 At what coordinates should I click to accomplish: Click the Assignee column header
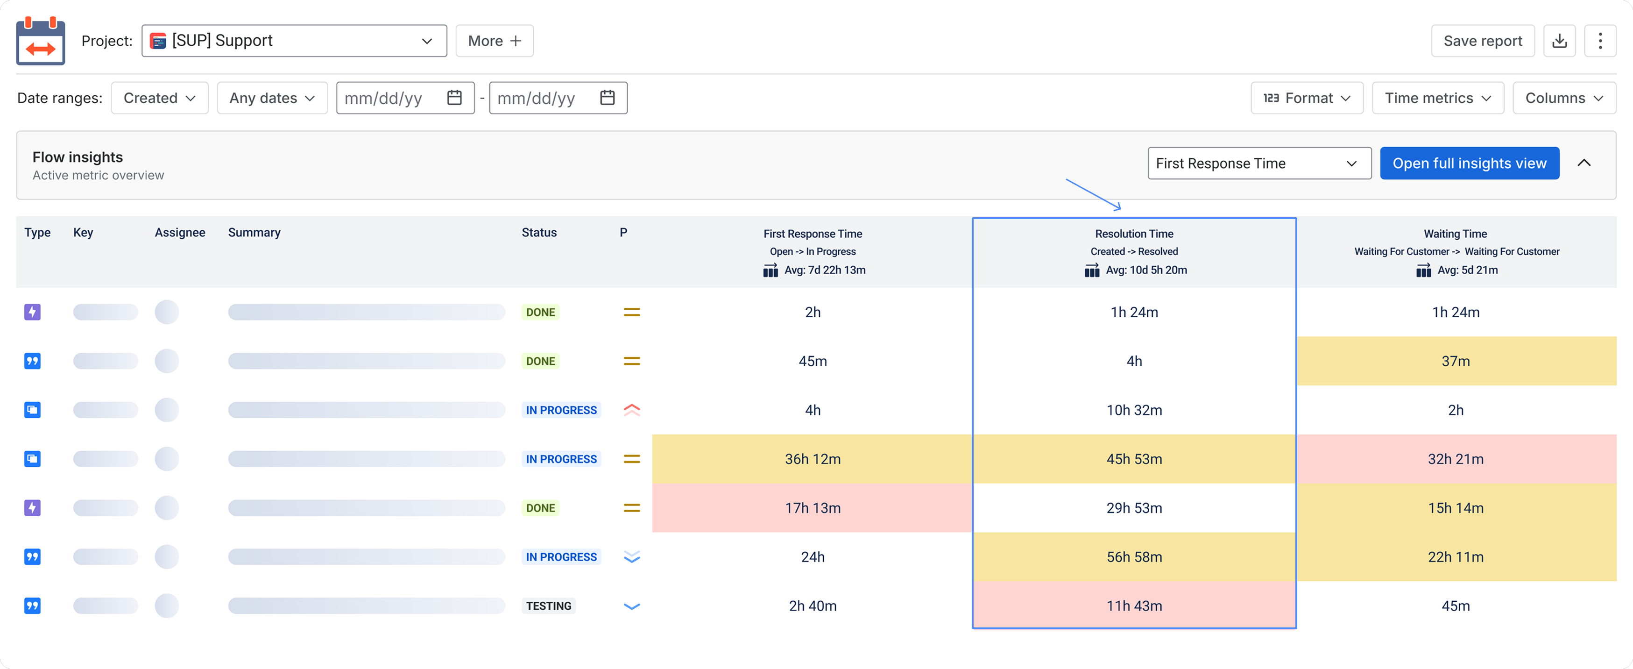pos(180,233)
